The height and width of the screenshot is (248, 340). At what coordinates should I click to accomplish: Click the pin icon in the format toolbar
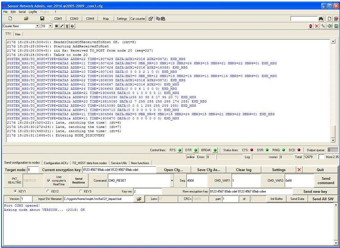pyautogui.click(x=323, y=26)
